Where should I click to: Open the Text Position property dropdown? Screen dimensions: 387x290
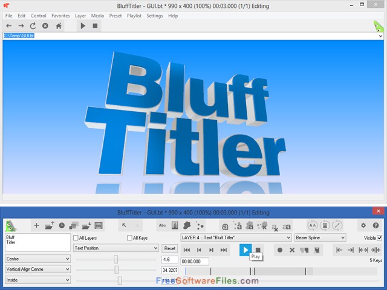[x=115, y=248]
